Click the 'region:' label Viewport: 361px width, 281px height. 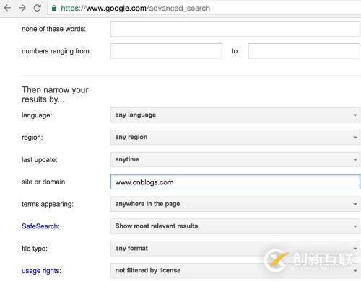32,138
